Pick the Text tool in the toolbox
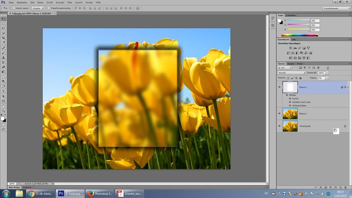This screenshot has height=198, width=352. coord(4,92)
